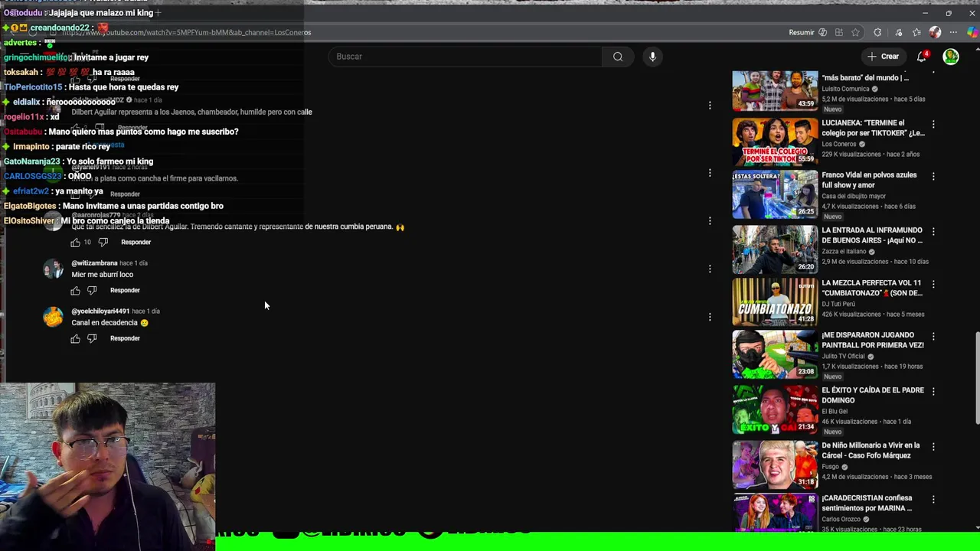This screenshot has height=551, width=980.
Task: Open @yoelchiloyari4491's channel via username
Action: tap(100, 311)
